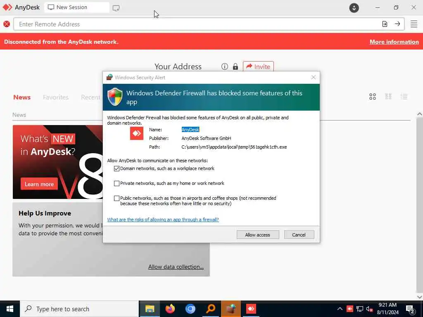Viewport: 423px width, 317px height.
Task: Open Chrome from the taskbar
Action: click(190, 309)
